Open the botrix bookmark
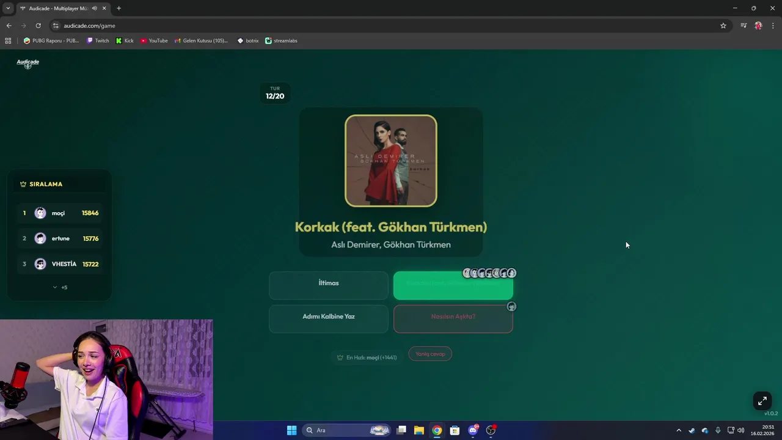The image size is (782, 440). click(248, 41)
